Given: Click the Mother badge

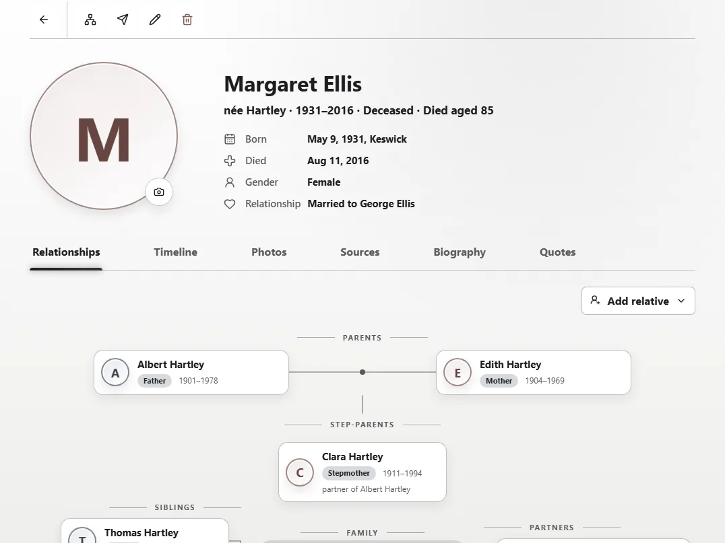Looking at the screenshot, I should pyautogui.click(x=499, y=381).
